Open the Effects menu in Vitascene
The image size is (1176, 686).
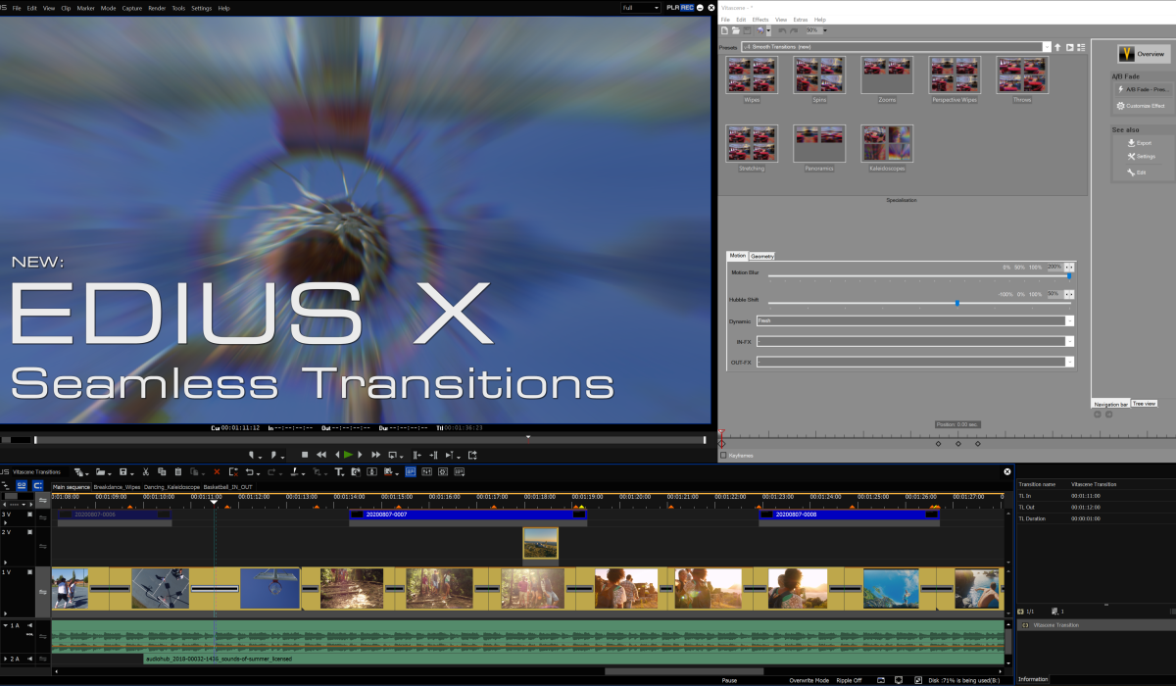coord(760,20)
